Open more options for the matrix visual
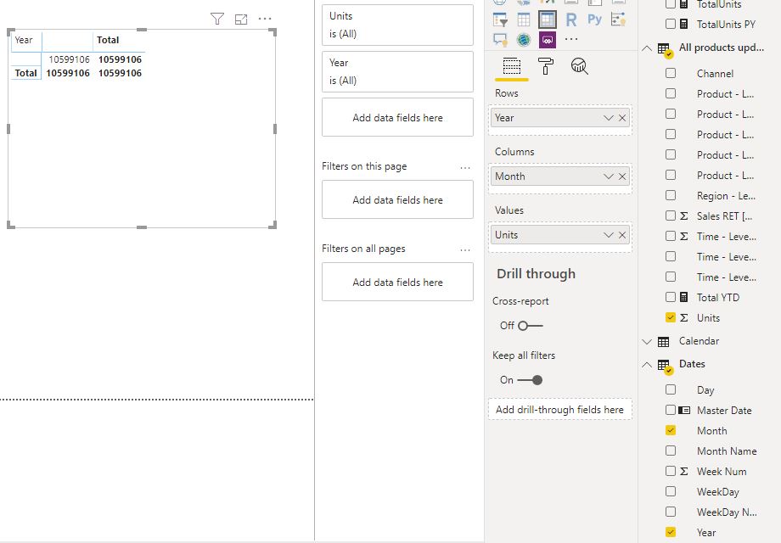The width and height of the screenshot is (781, 543). [265, 19]
